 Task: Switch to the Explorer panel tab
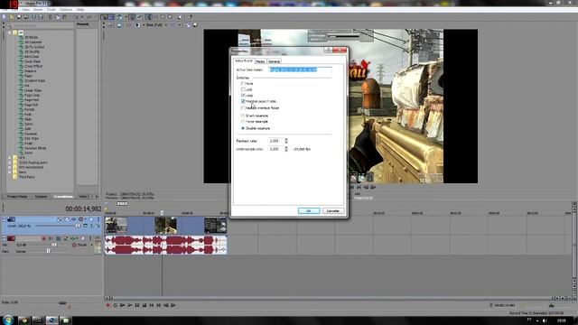coord(41,197)
